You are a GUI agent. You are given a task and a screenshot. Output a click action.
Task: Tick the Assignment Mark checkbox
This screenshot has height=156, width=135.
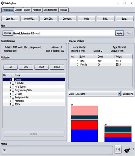[13, 97]
